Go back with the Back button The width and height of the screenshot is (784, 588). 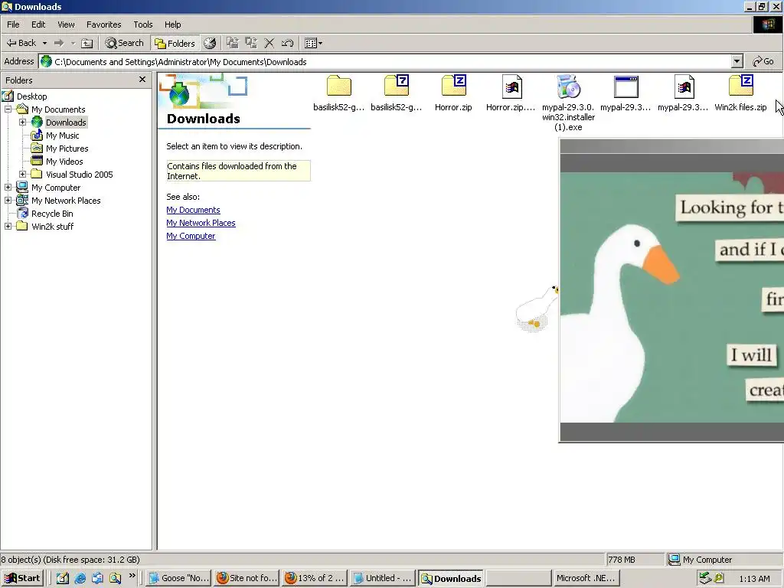tap(21, 43)
